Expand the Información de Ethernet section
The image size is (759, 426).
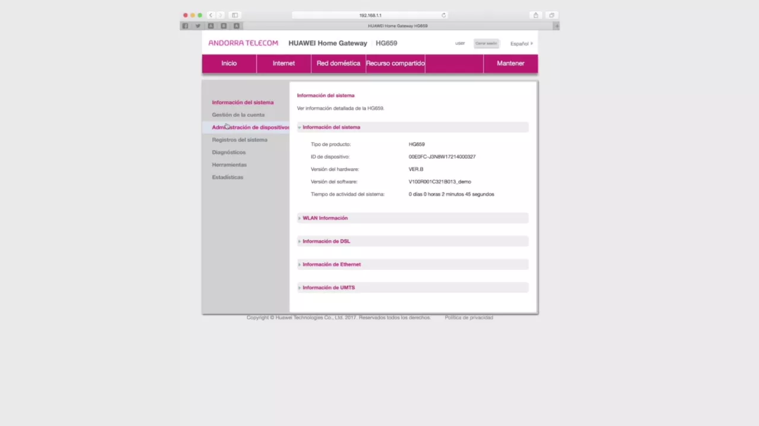pyautogui.click(x=413, y=264)
